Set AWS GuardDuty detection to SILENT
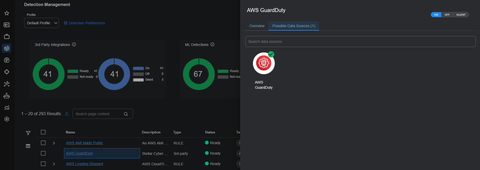This screenshot has width=480, height=170. [x=461, y=15]
